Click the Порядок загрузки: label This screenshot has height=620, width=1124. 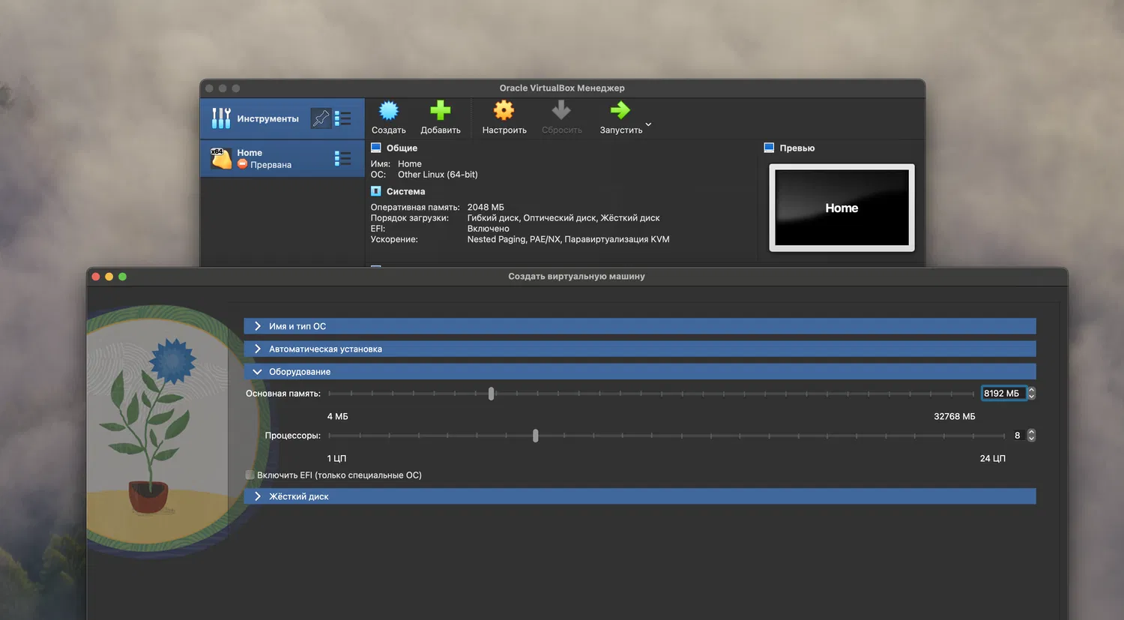coord(410,218)
